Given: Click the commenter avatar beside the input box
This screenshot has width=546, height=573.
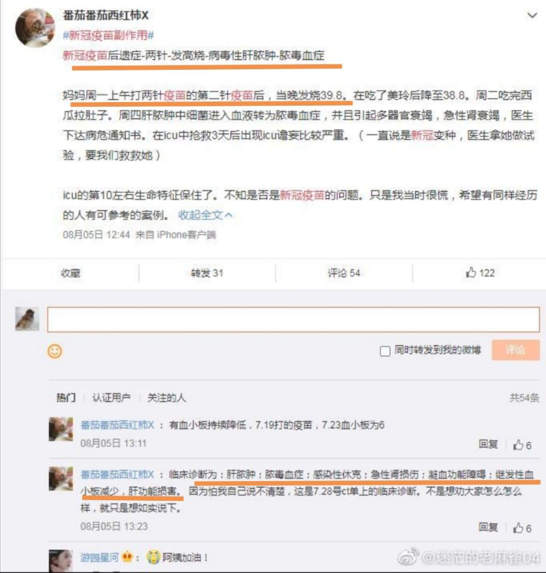Looking at the screenshot, I should click(27, 319).
